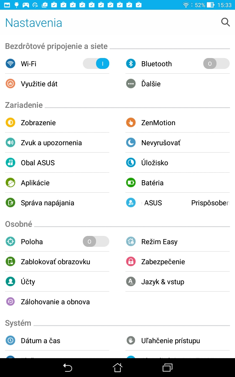235x377 pixels.
Task: Tap the ZenMotion hand icon
Action: coord(131,123)
